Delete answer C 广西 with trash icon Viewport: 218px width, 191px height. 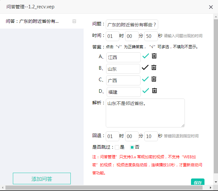(x=154, y=79)
